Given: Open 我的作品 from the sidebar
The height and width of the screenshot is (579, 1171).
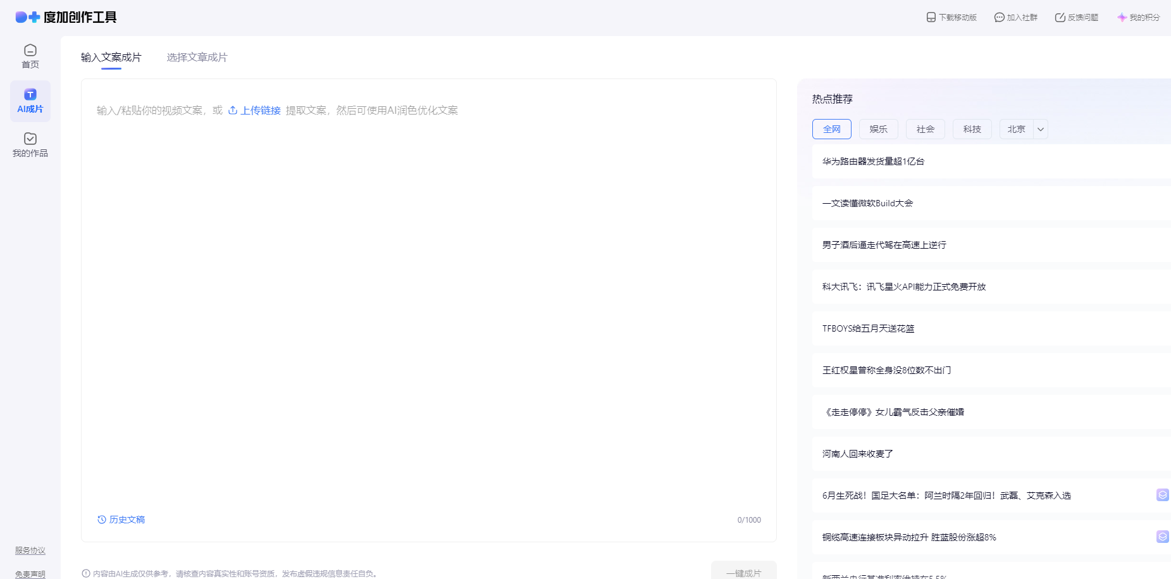Looking at the screenshot, I should click(30, 139).
